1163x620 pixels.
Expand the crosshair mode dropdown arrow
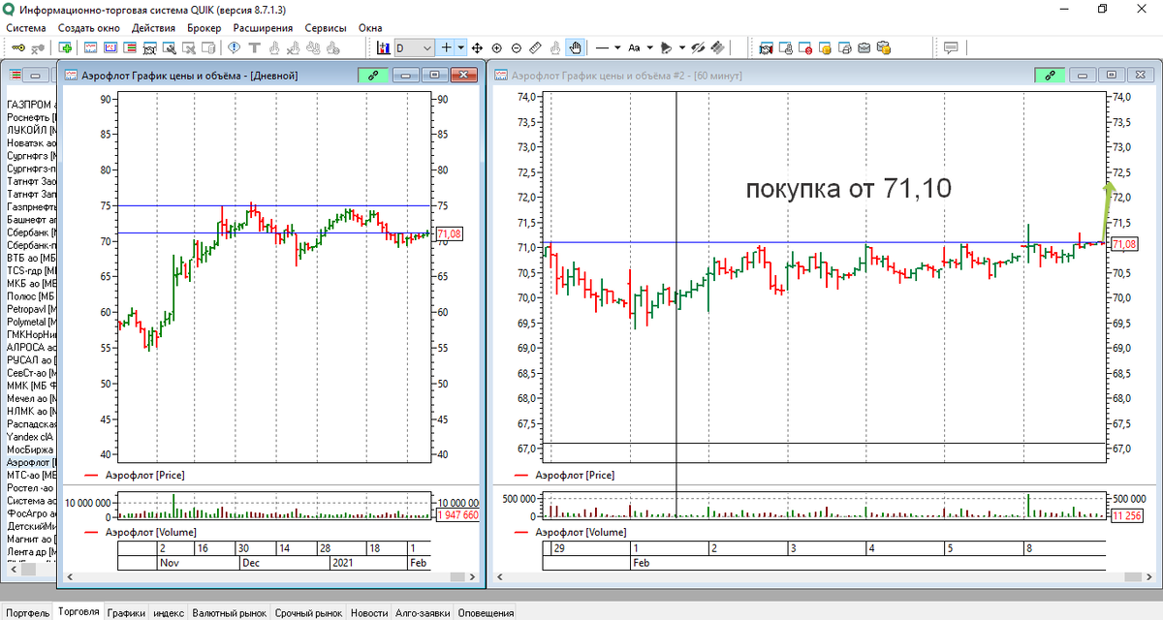coord(461,47)
